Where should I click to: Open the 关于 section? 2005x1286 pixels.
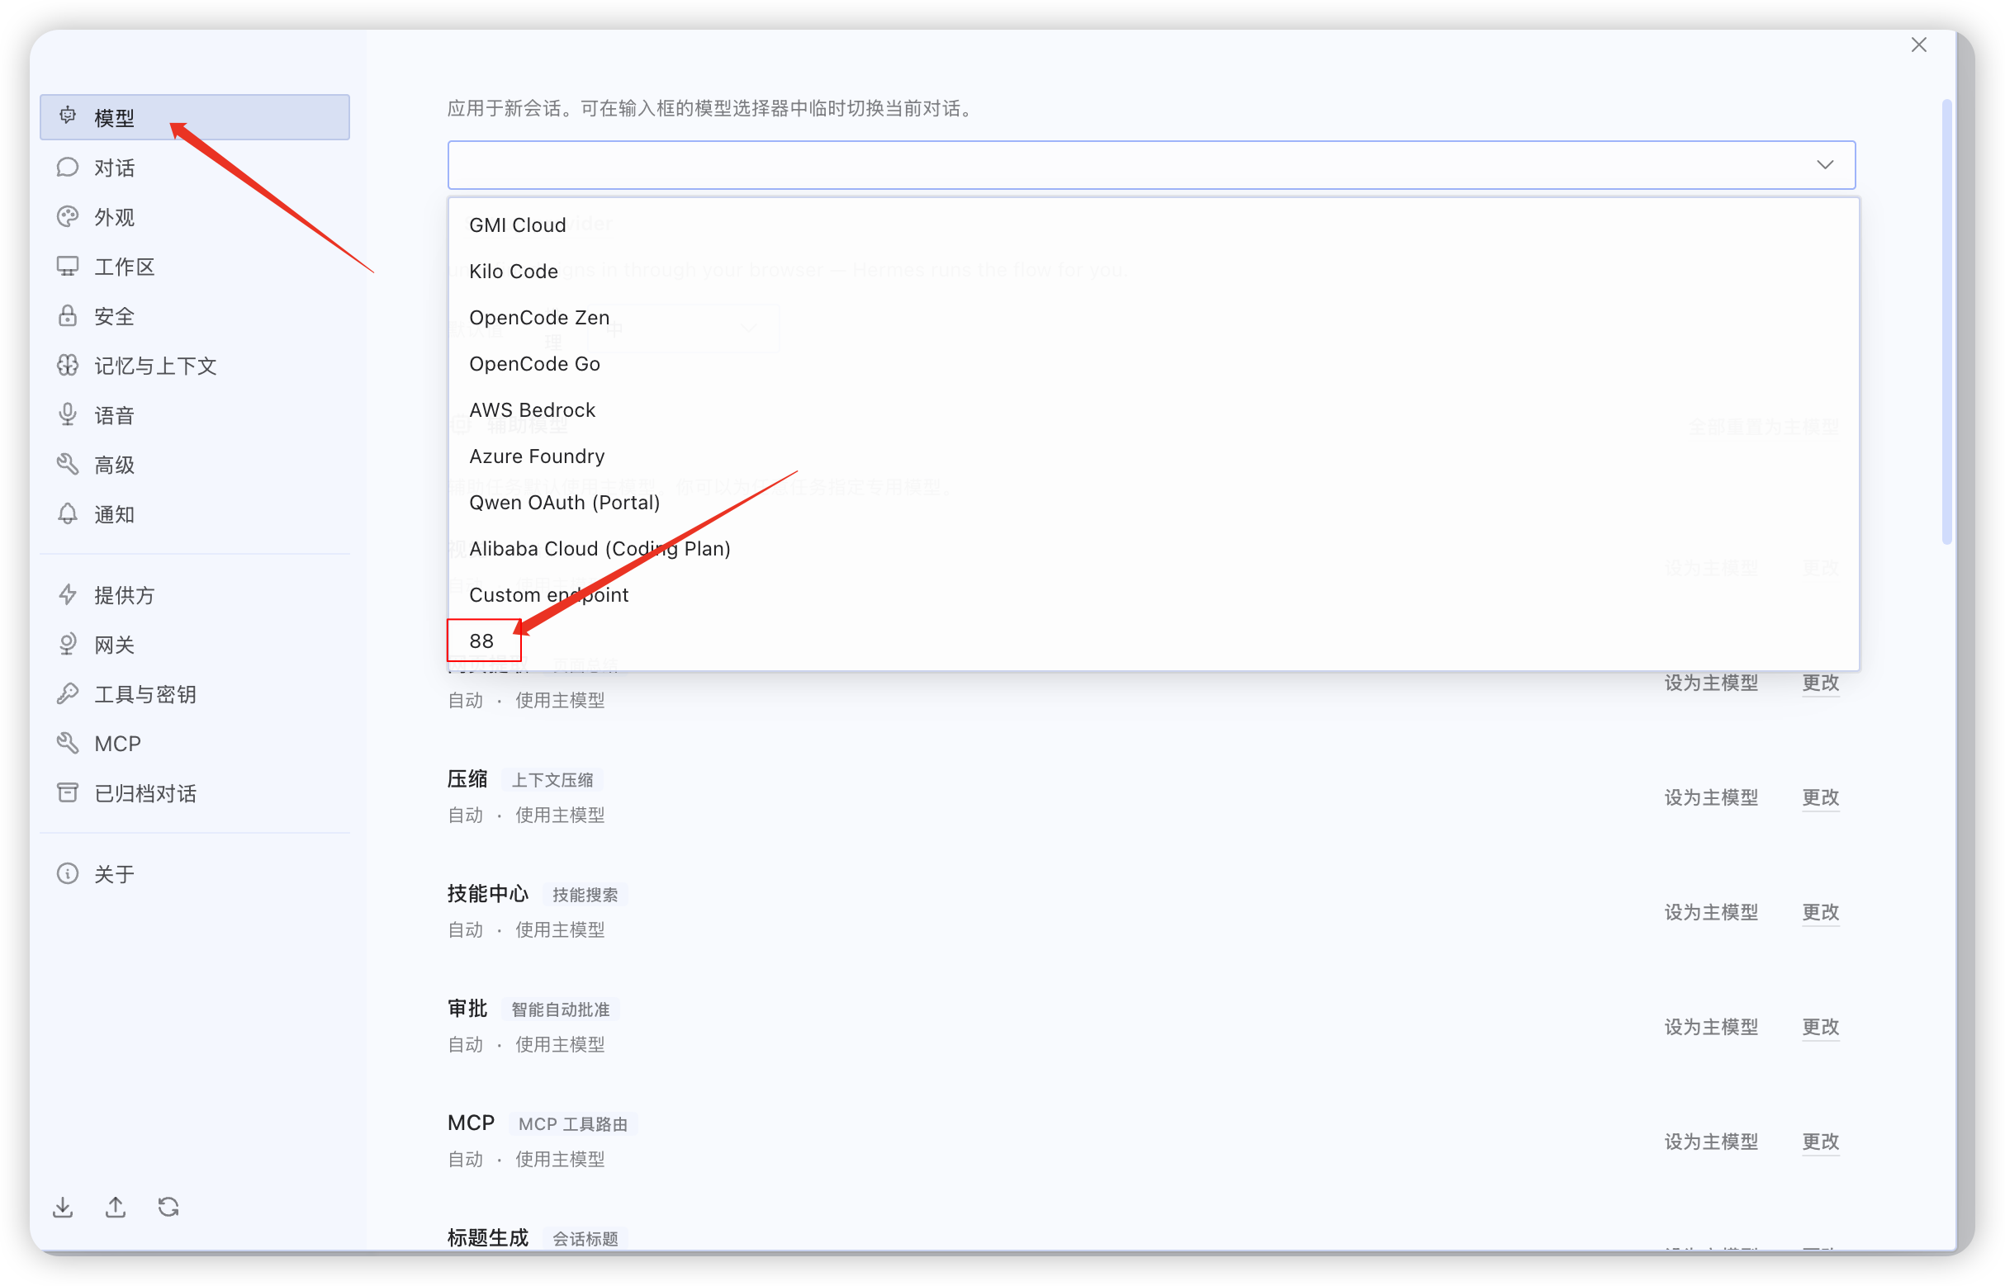[x=195, y=874]
